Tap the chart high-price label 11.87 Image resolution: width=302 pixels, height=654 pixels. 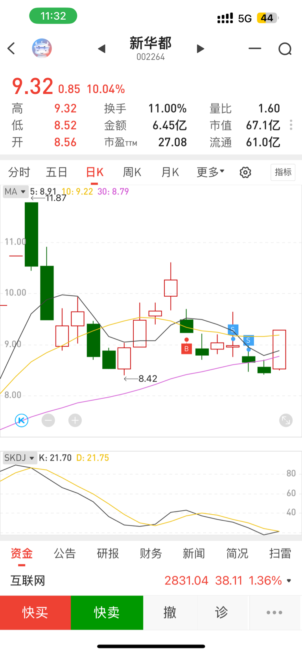(x=56, y=198)
